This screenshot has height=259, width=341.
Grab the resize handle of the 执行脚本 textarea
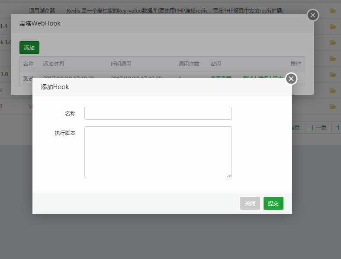point(229,176)
